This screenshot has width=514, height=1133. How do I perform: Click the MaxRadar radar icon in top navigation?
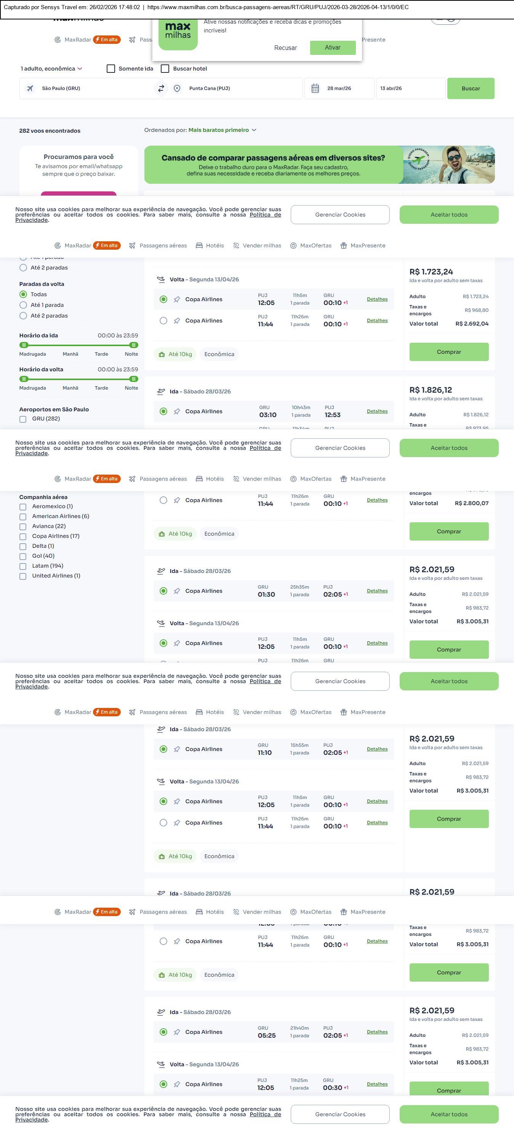click(58, 40)
